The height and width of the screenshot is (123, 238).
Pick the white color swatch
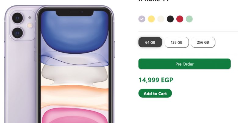click(x=161, y=19)
